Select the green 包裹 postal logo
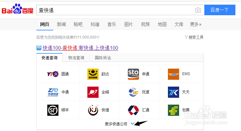The height and width of the screenshot is (131, 241). pyautogui.click(x=174, y=110)
